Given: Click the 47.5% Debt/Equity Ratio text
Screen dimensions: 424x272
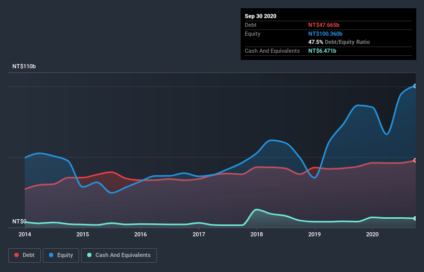Looking at the screenshot, I should 339,42.
